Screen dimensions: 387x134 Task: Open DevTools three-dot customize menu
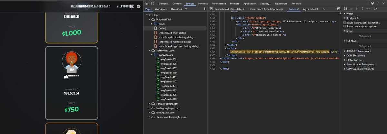point(378,3)
